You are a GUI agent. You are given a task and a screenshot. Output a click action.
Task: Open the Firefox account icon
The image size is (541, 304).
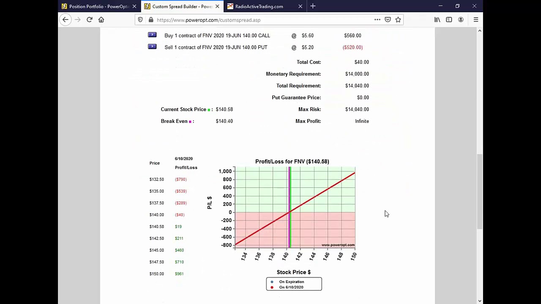pyautogui.click(x=461, y=20)
